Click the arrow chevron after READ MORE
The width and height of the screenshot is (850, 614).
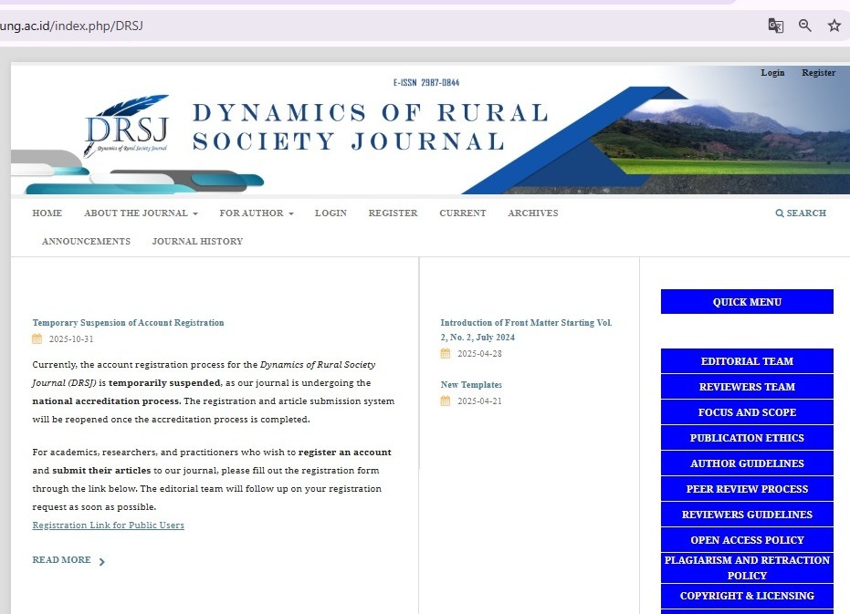point(102,562)
